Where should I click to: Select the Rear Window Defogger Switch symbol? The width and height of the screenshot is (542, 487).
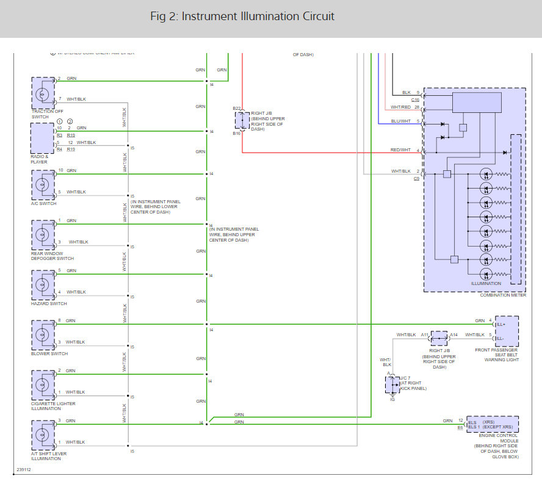(43, 235)
